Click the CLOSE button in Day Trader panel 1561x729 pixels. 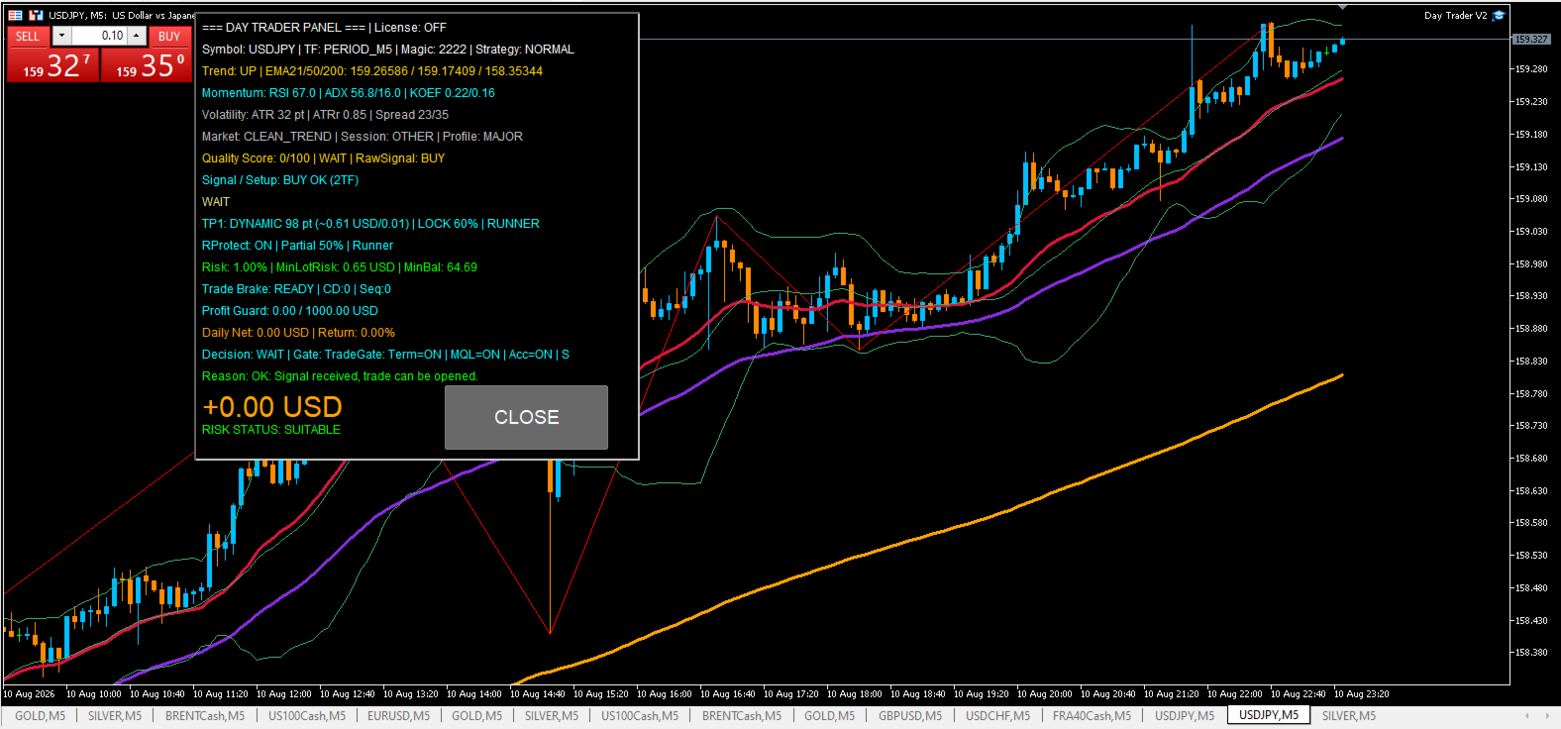click(526, 417)
